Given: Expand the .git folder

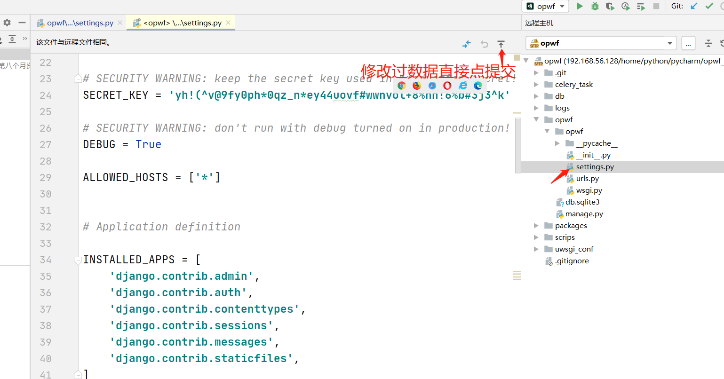Looking at the screenshot, I should (536, 72).
